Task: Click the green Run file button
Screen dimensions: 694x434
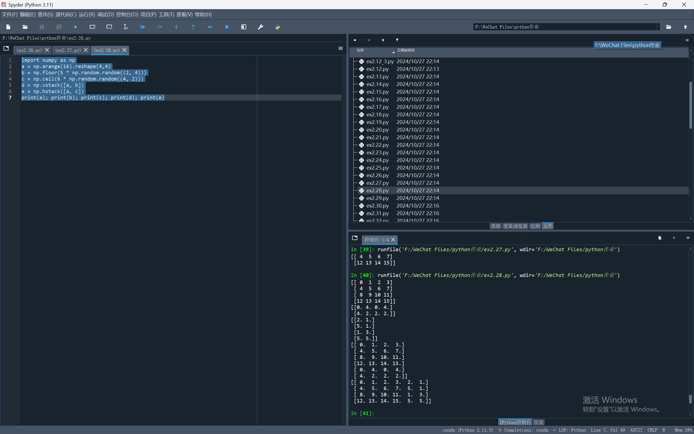Action: (76, 27)
